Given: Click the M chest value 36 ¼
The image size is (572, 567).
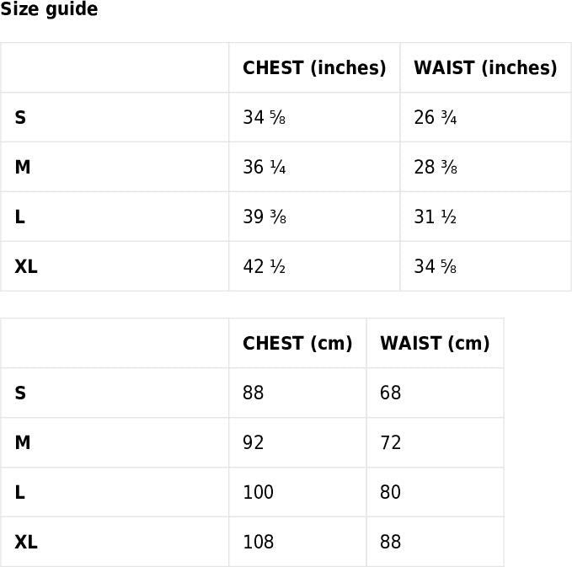Looking at the screenshot, I should click(265, 167).
